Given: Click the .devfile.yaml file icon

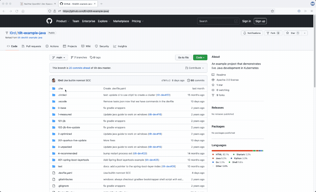Looking at the screenshot, I should pos(54,173).
